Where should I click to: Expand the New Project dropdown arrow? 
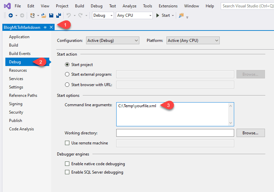(38, 15)
